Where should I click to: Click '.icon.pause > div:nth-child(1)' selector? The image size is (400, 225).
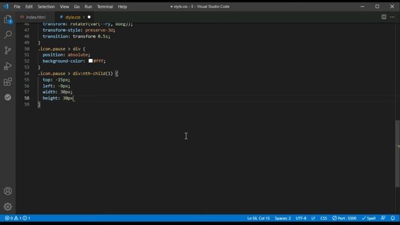click(x=75, y=74)
